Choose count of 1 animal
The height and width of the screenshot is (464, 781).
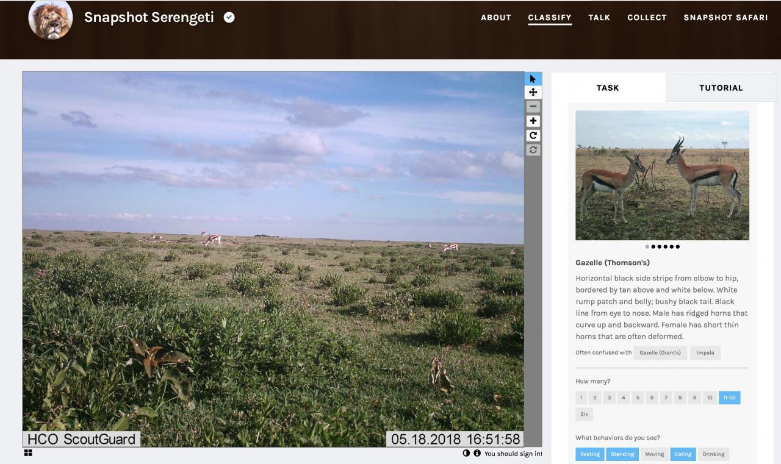click(x=581, y=398)
